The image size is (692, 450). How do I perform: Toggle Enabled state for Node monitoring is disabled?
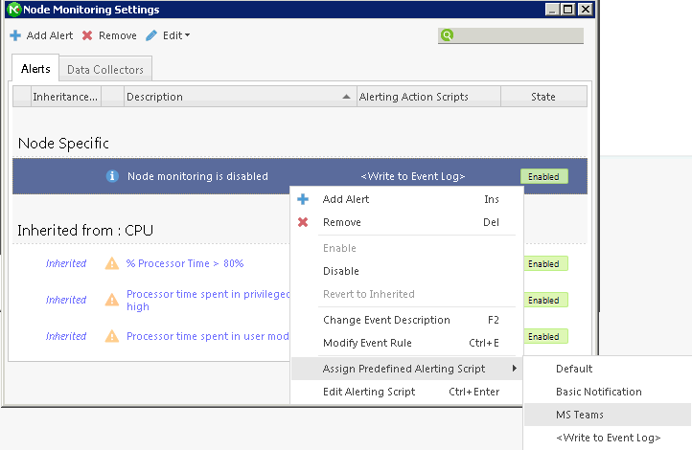543,176
